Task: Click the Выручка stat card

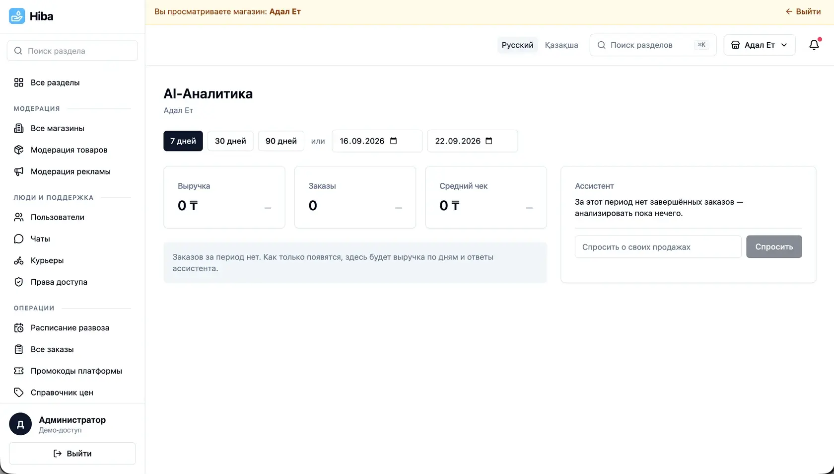Action: pyautogui.click(x=224, y=197)
